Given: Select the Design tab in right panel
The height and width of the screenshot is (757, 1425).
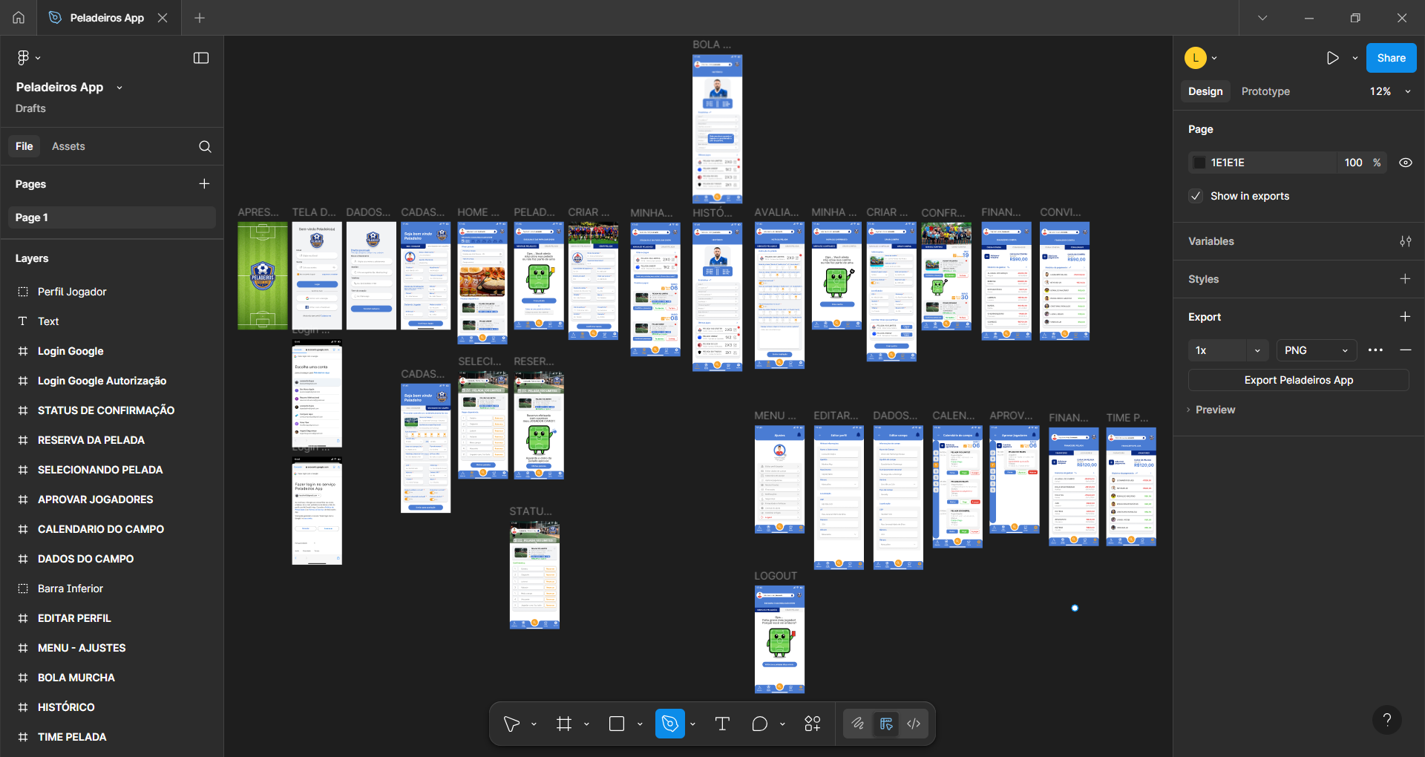Looking at the screenshot, I should (x=1205, y=91).
